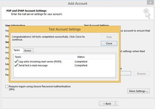155x109 pixels.
Task: Click the wizard cursor icon in header
Action: [x=147, y=13]
